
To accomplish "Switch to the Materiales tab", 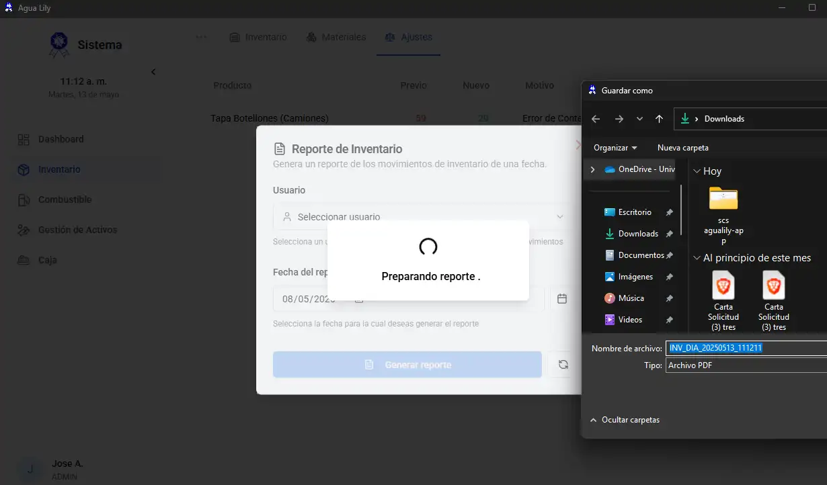I will click(x=336, y=38).
